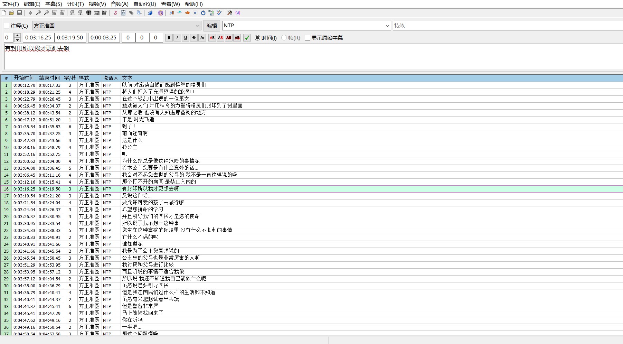The height and width of the screenshot is (344, 623).
Task: Open the 视频(V) menu
Action: tap(97, 4)
